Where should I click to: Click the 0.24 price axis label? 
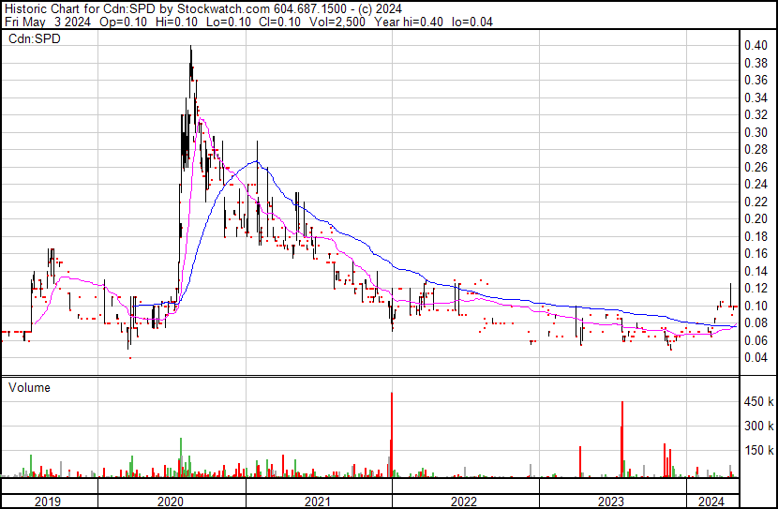[756, 185]
